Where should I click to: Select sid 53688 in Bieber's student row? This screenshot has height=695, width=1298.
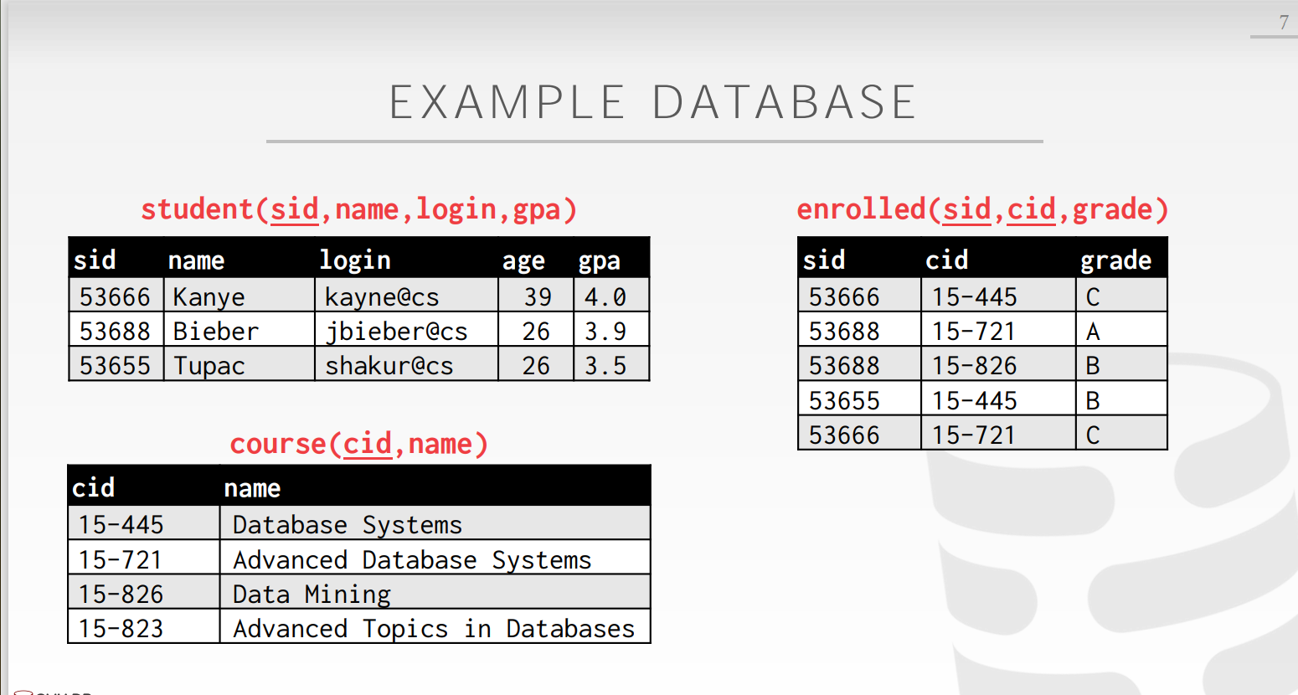pos(115,332)
